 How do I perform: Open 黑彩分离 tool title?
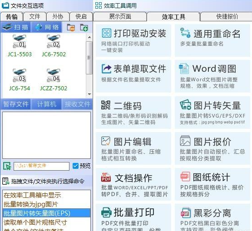pos(212,213)
